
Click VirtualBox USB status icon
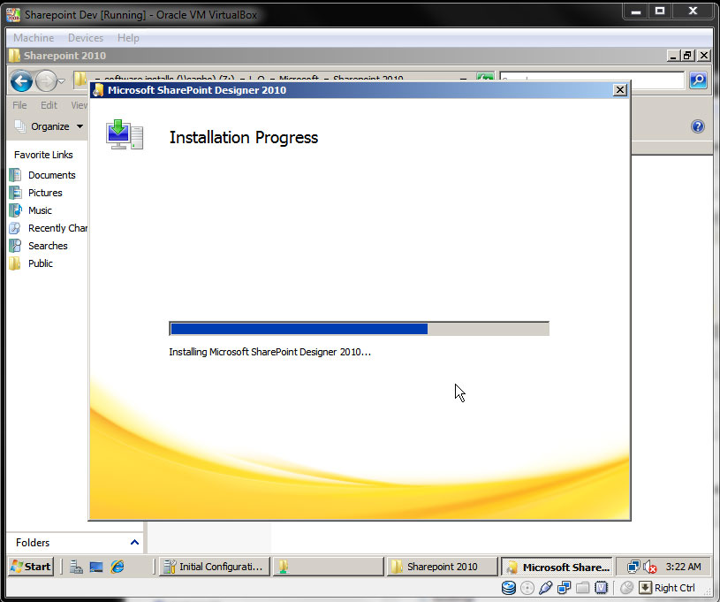(x=545, y=588)
